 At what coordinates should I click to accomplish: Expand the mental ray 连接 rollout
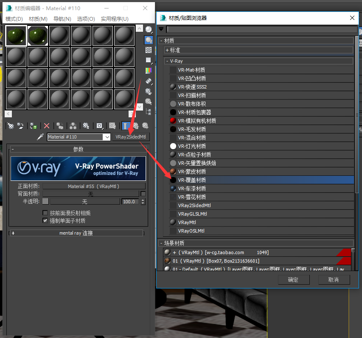[76, 233]
